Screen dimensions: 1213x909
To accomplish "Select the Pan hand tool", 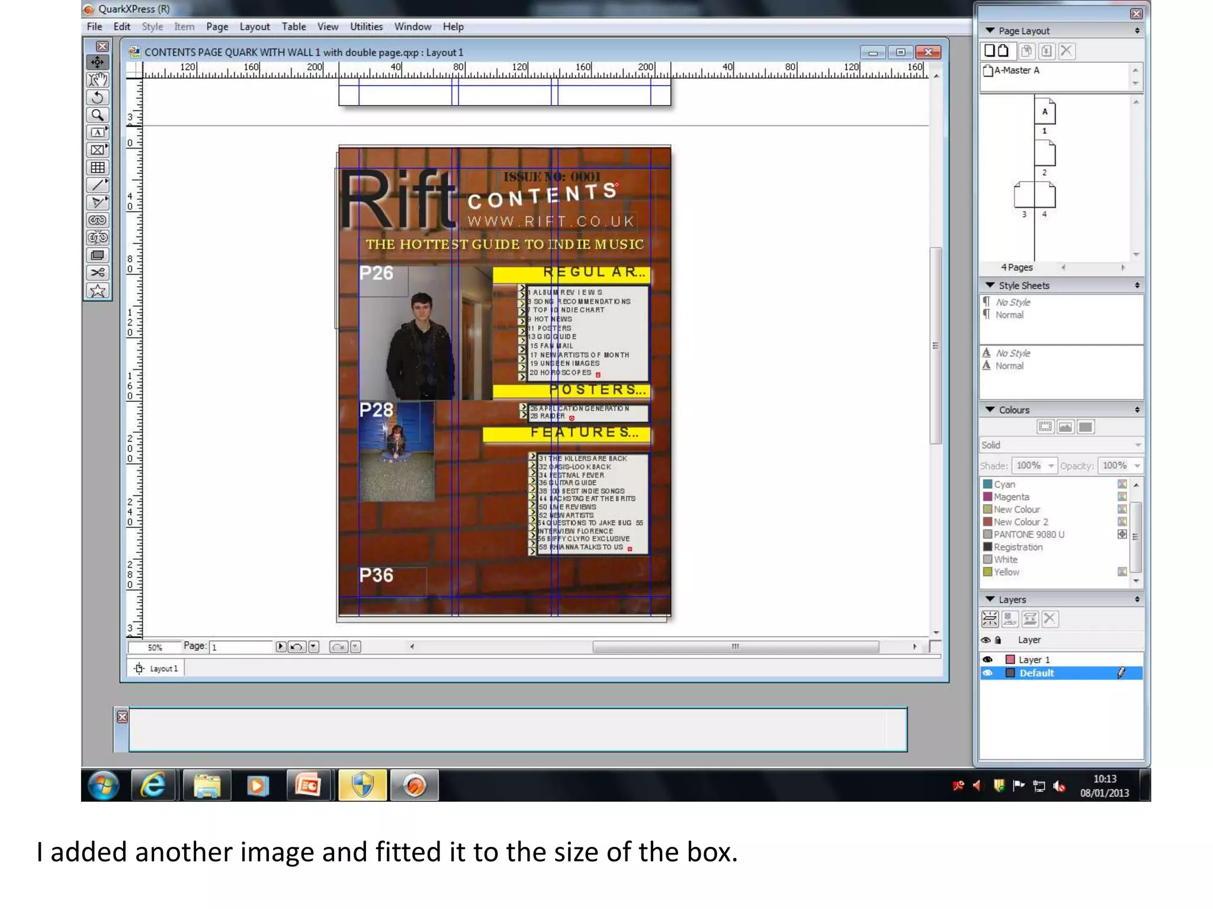I will click(x=98, y=79).
